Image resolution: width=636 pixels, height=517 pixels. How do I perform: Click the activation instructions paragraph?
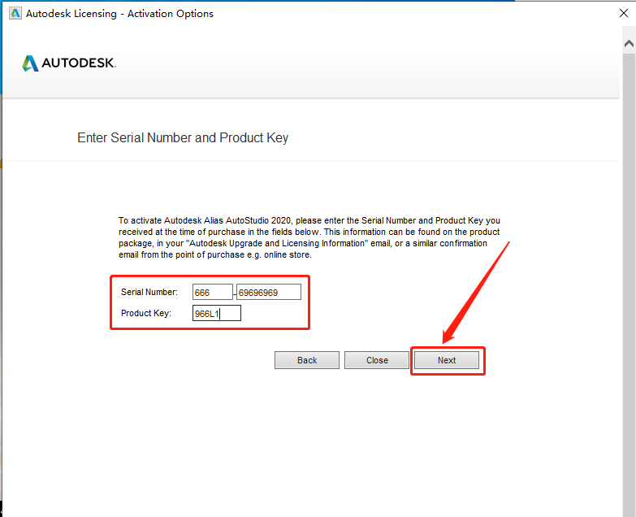pyautogui.click(x=309, y=238)
